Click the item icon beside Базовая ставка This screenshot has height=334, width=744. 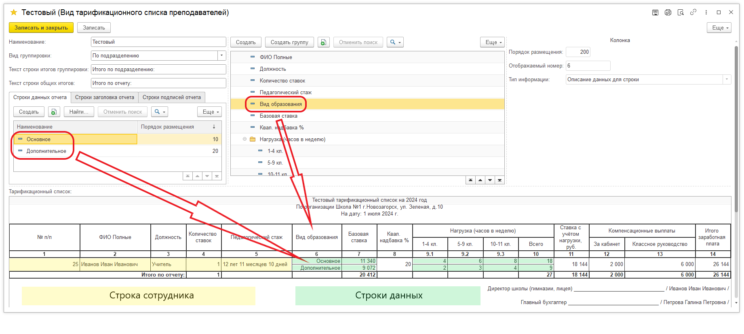[253, 116]
